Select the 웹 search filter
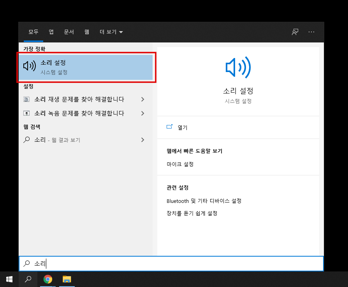Image resolution: width=348 pixels, height=287 pixels. tap(86, 32)
